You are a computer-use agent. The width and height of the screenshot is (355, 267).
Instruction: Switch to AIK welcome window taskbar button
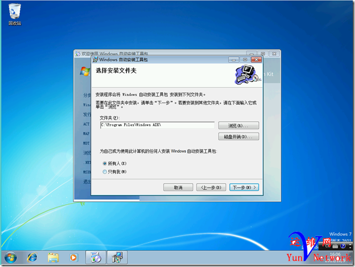[96, 257]
